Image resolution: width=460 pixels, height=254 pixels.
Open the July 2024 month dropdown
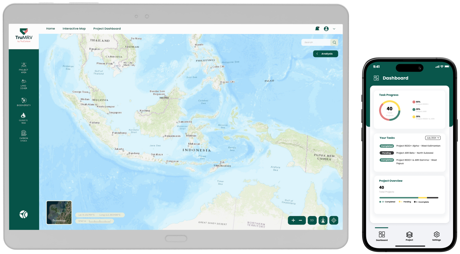pos(433,138)
